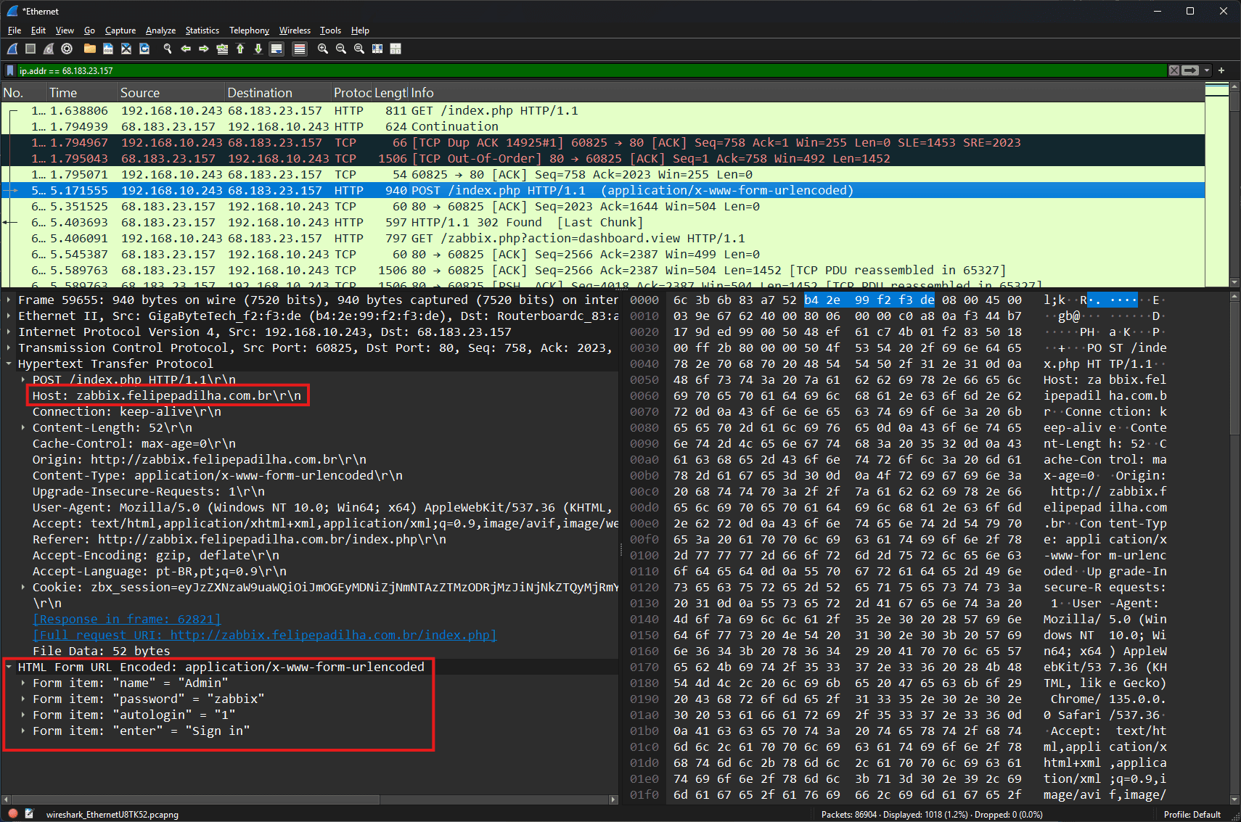Expand Transmission Control Protocol section
Screen dimensions: 1241x822
[9, 348]
